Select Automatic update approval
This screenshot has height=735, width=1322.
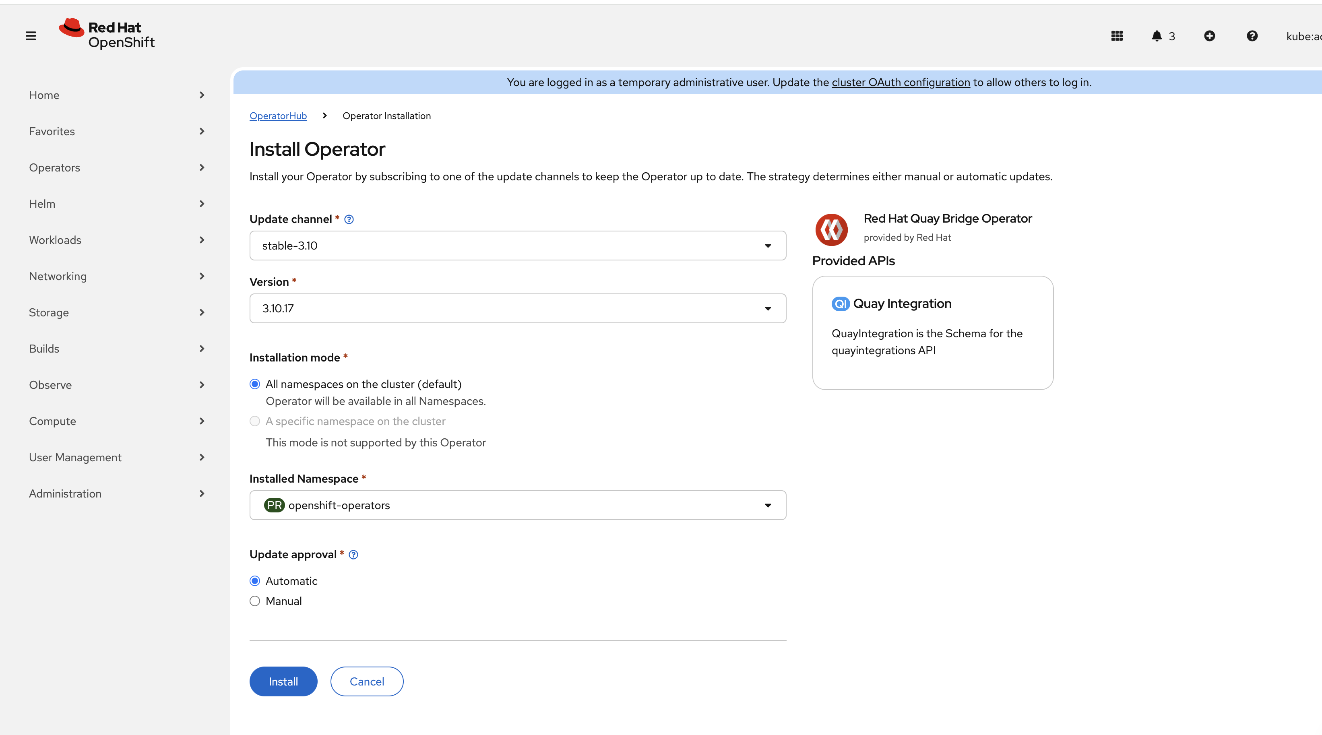[255, 581]
